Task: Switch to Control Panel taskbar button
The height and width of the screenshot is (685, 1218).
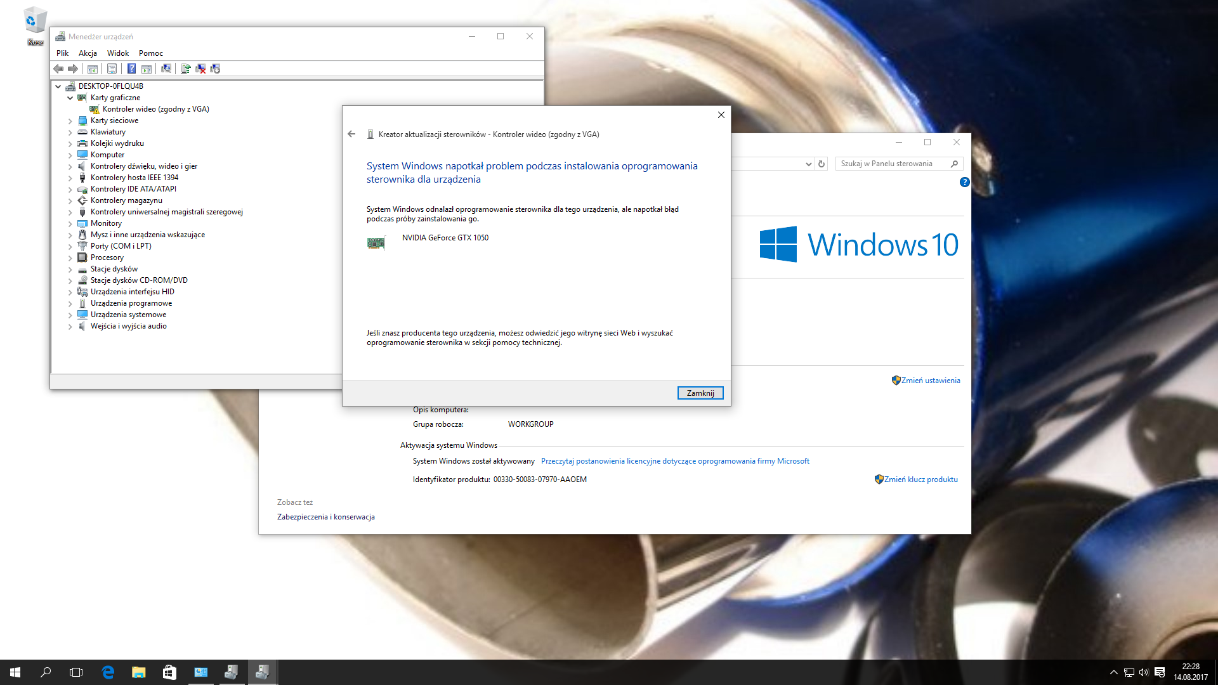Action: tap(200, 672)
